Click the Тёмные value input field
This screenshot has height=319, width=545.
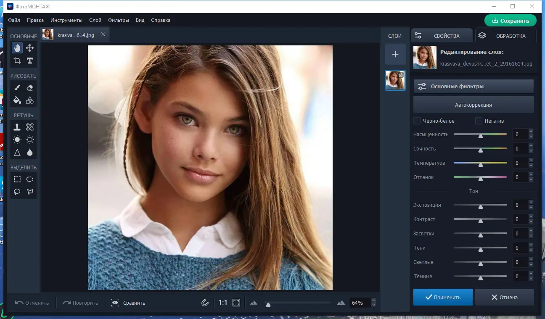click(521, 277)
